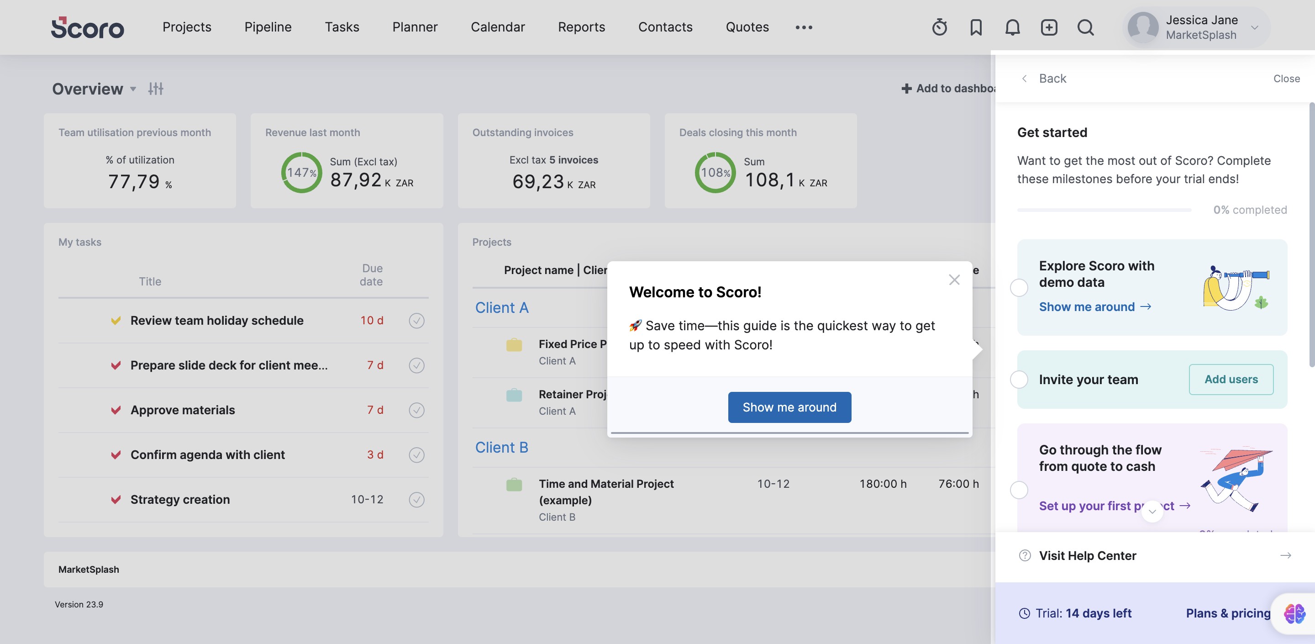The image size is (1315, 644).
Task: Click the bookmarks icon in header
Action: coord(976,27)
